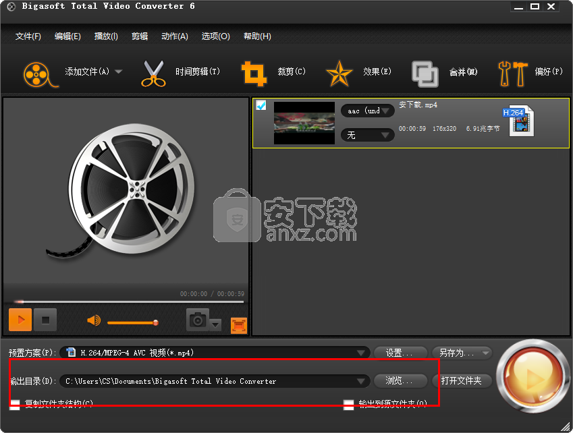
Task: Play the video preview
Action: pos(20,320)
